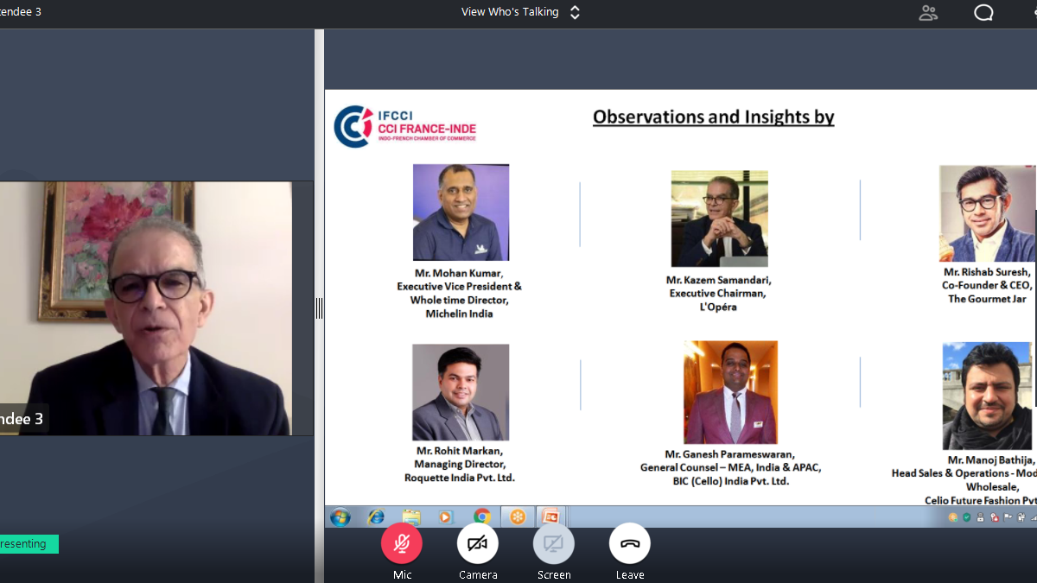Click Mr. Kazem Samandari's photo on the slide

pyautogui.click(x=719, y=219)
